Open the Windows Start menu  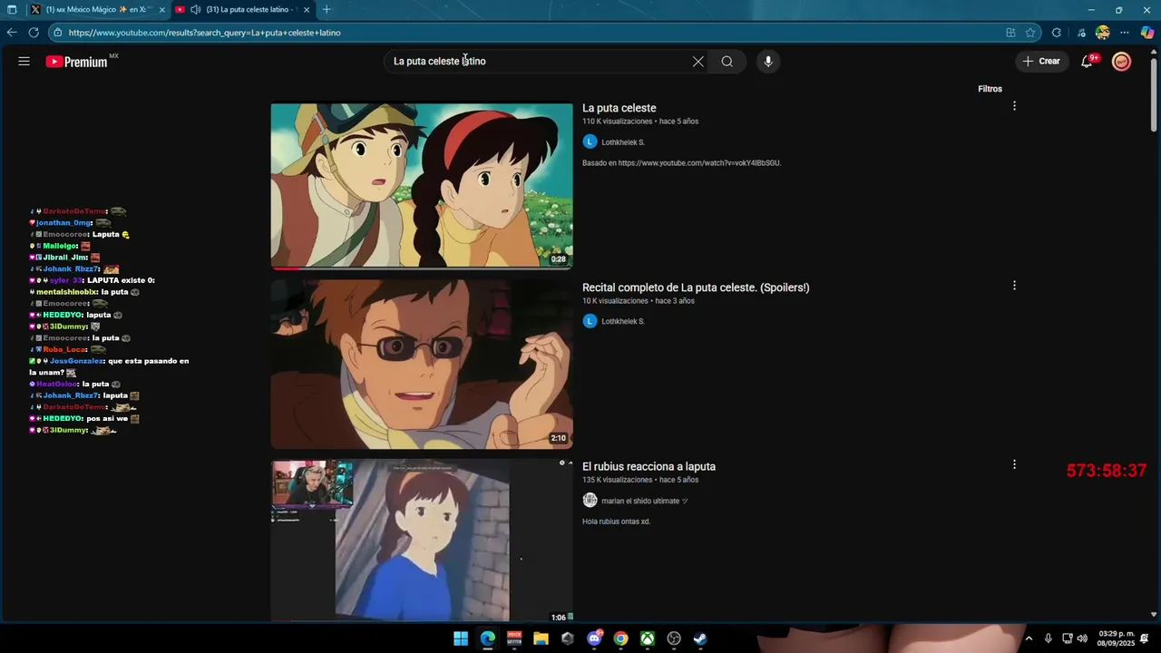pos(461,638)
